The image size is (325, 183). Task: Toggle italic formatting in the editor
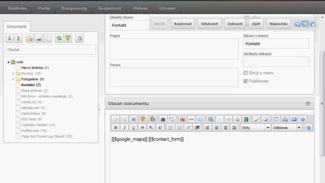coord(124,128)
